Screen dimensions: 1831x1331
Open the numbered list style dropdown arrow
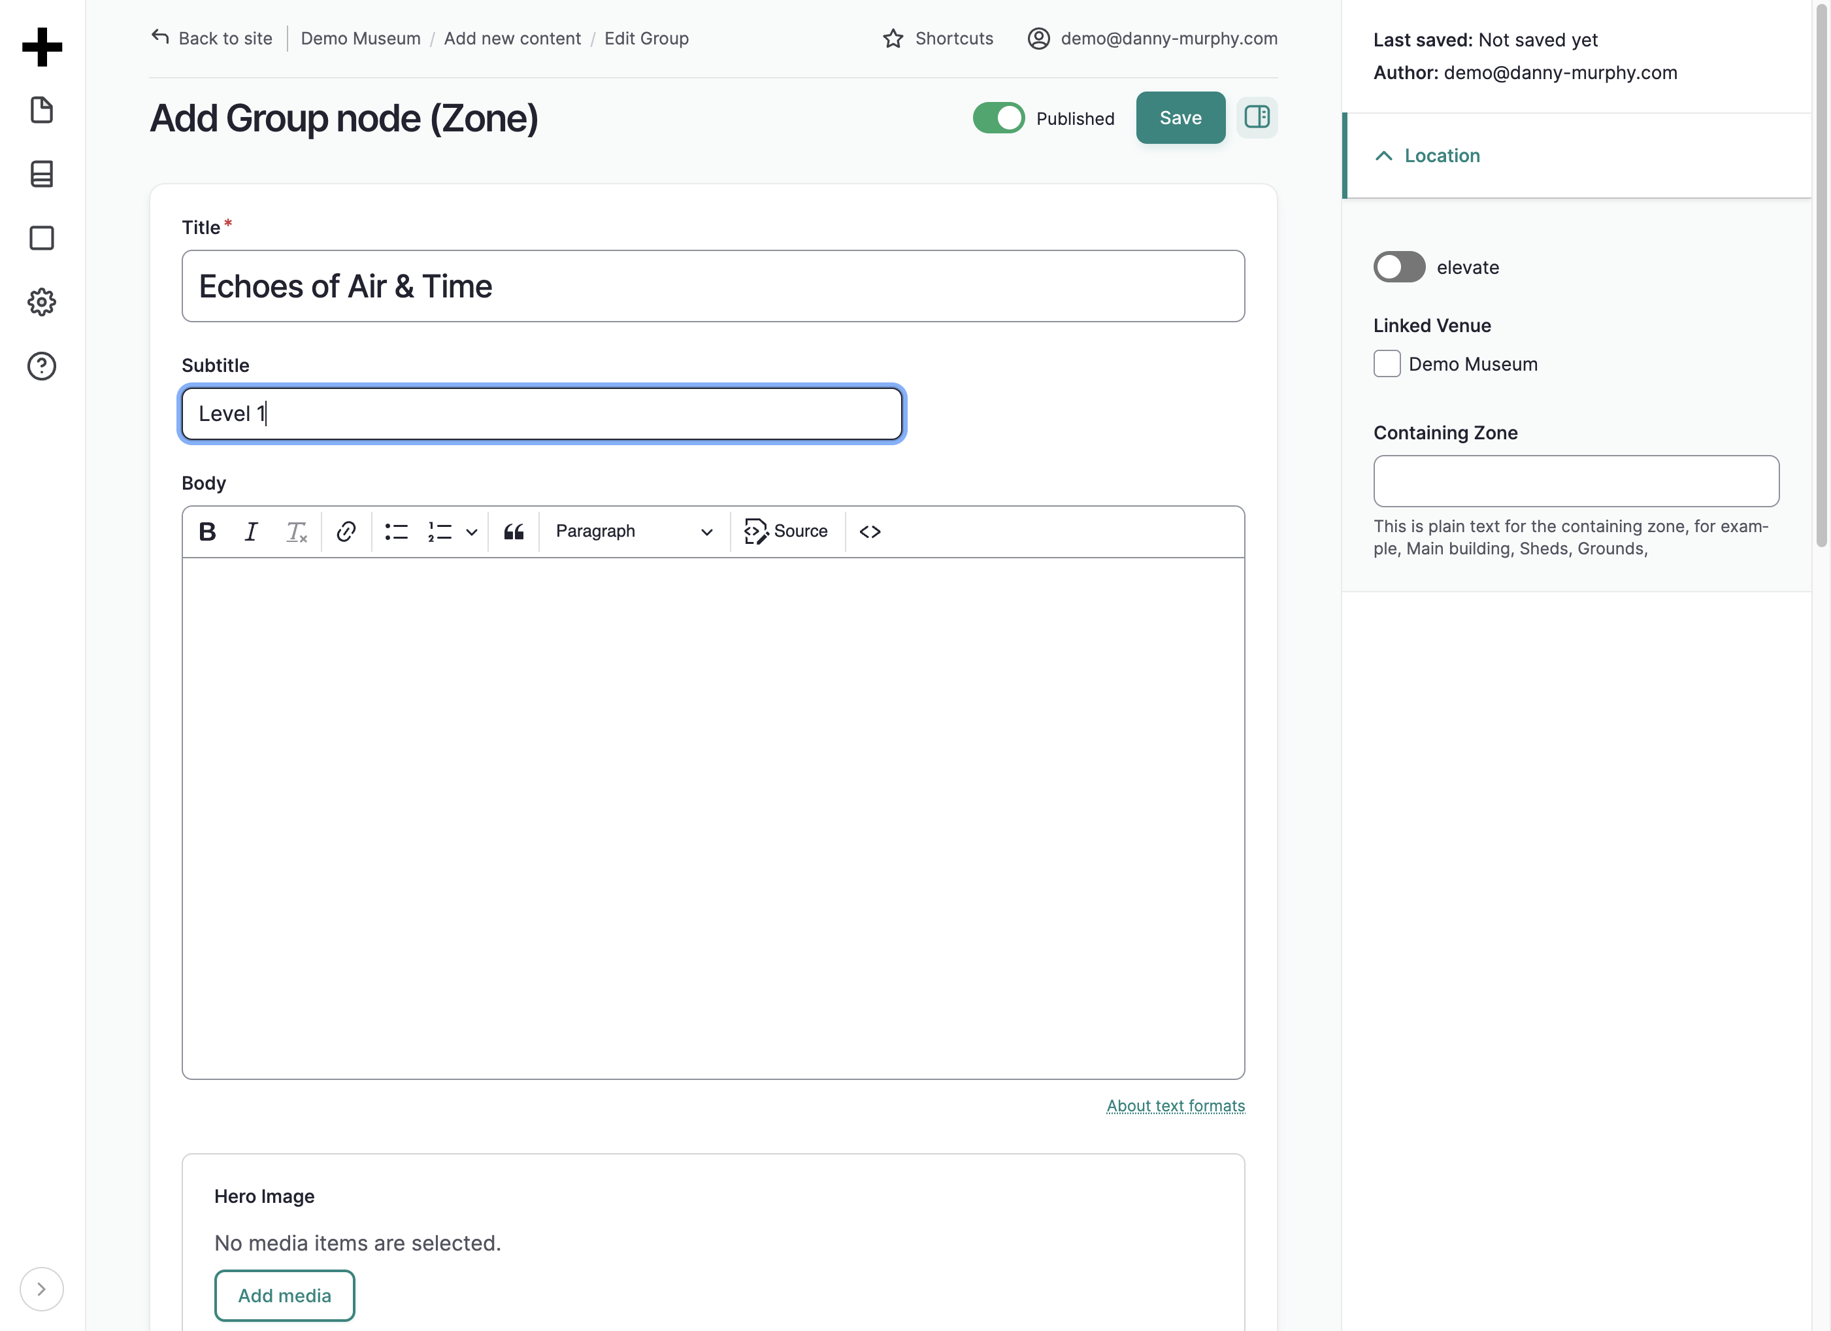472,531
